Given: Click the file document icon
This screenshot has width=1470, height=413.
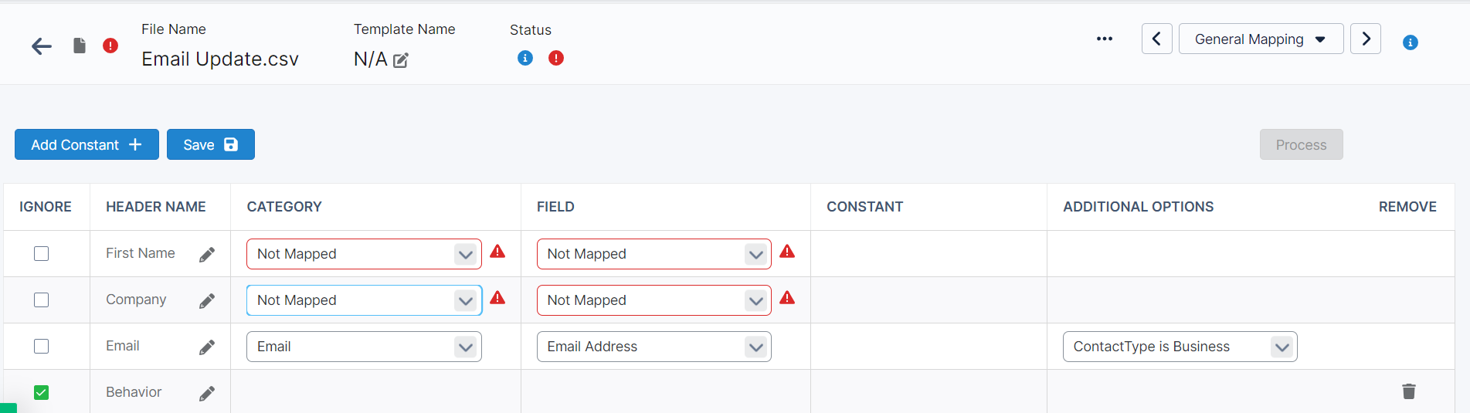Looking at the screenshot, I should point(80,46).
